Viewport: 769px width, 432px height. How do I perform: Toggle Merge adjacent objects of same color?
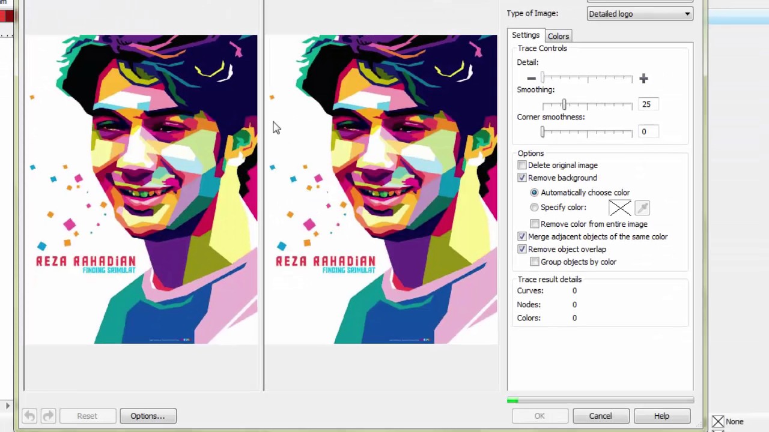click(x=522, y=236)
